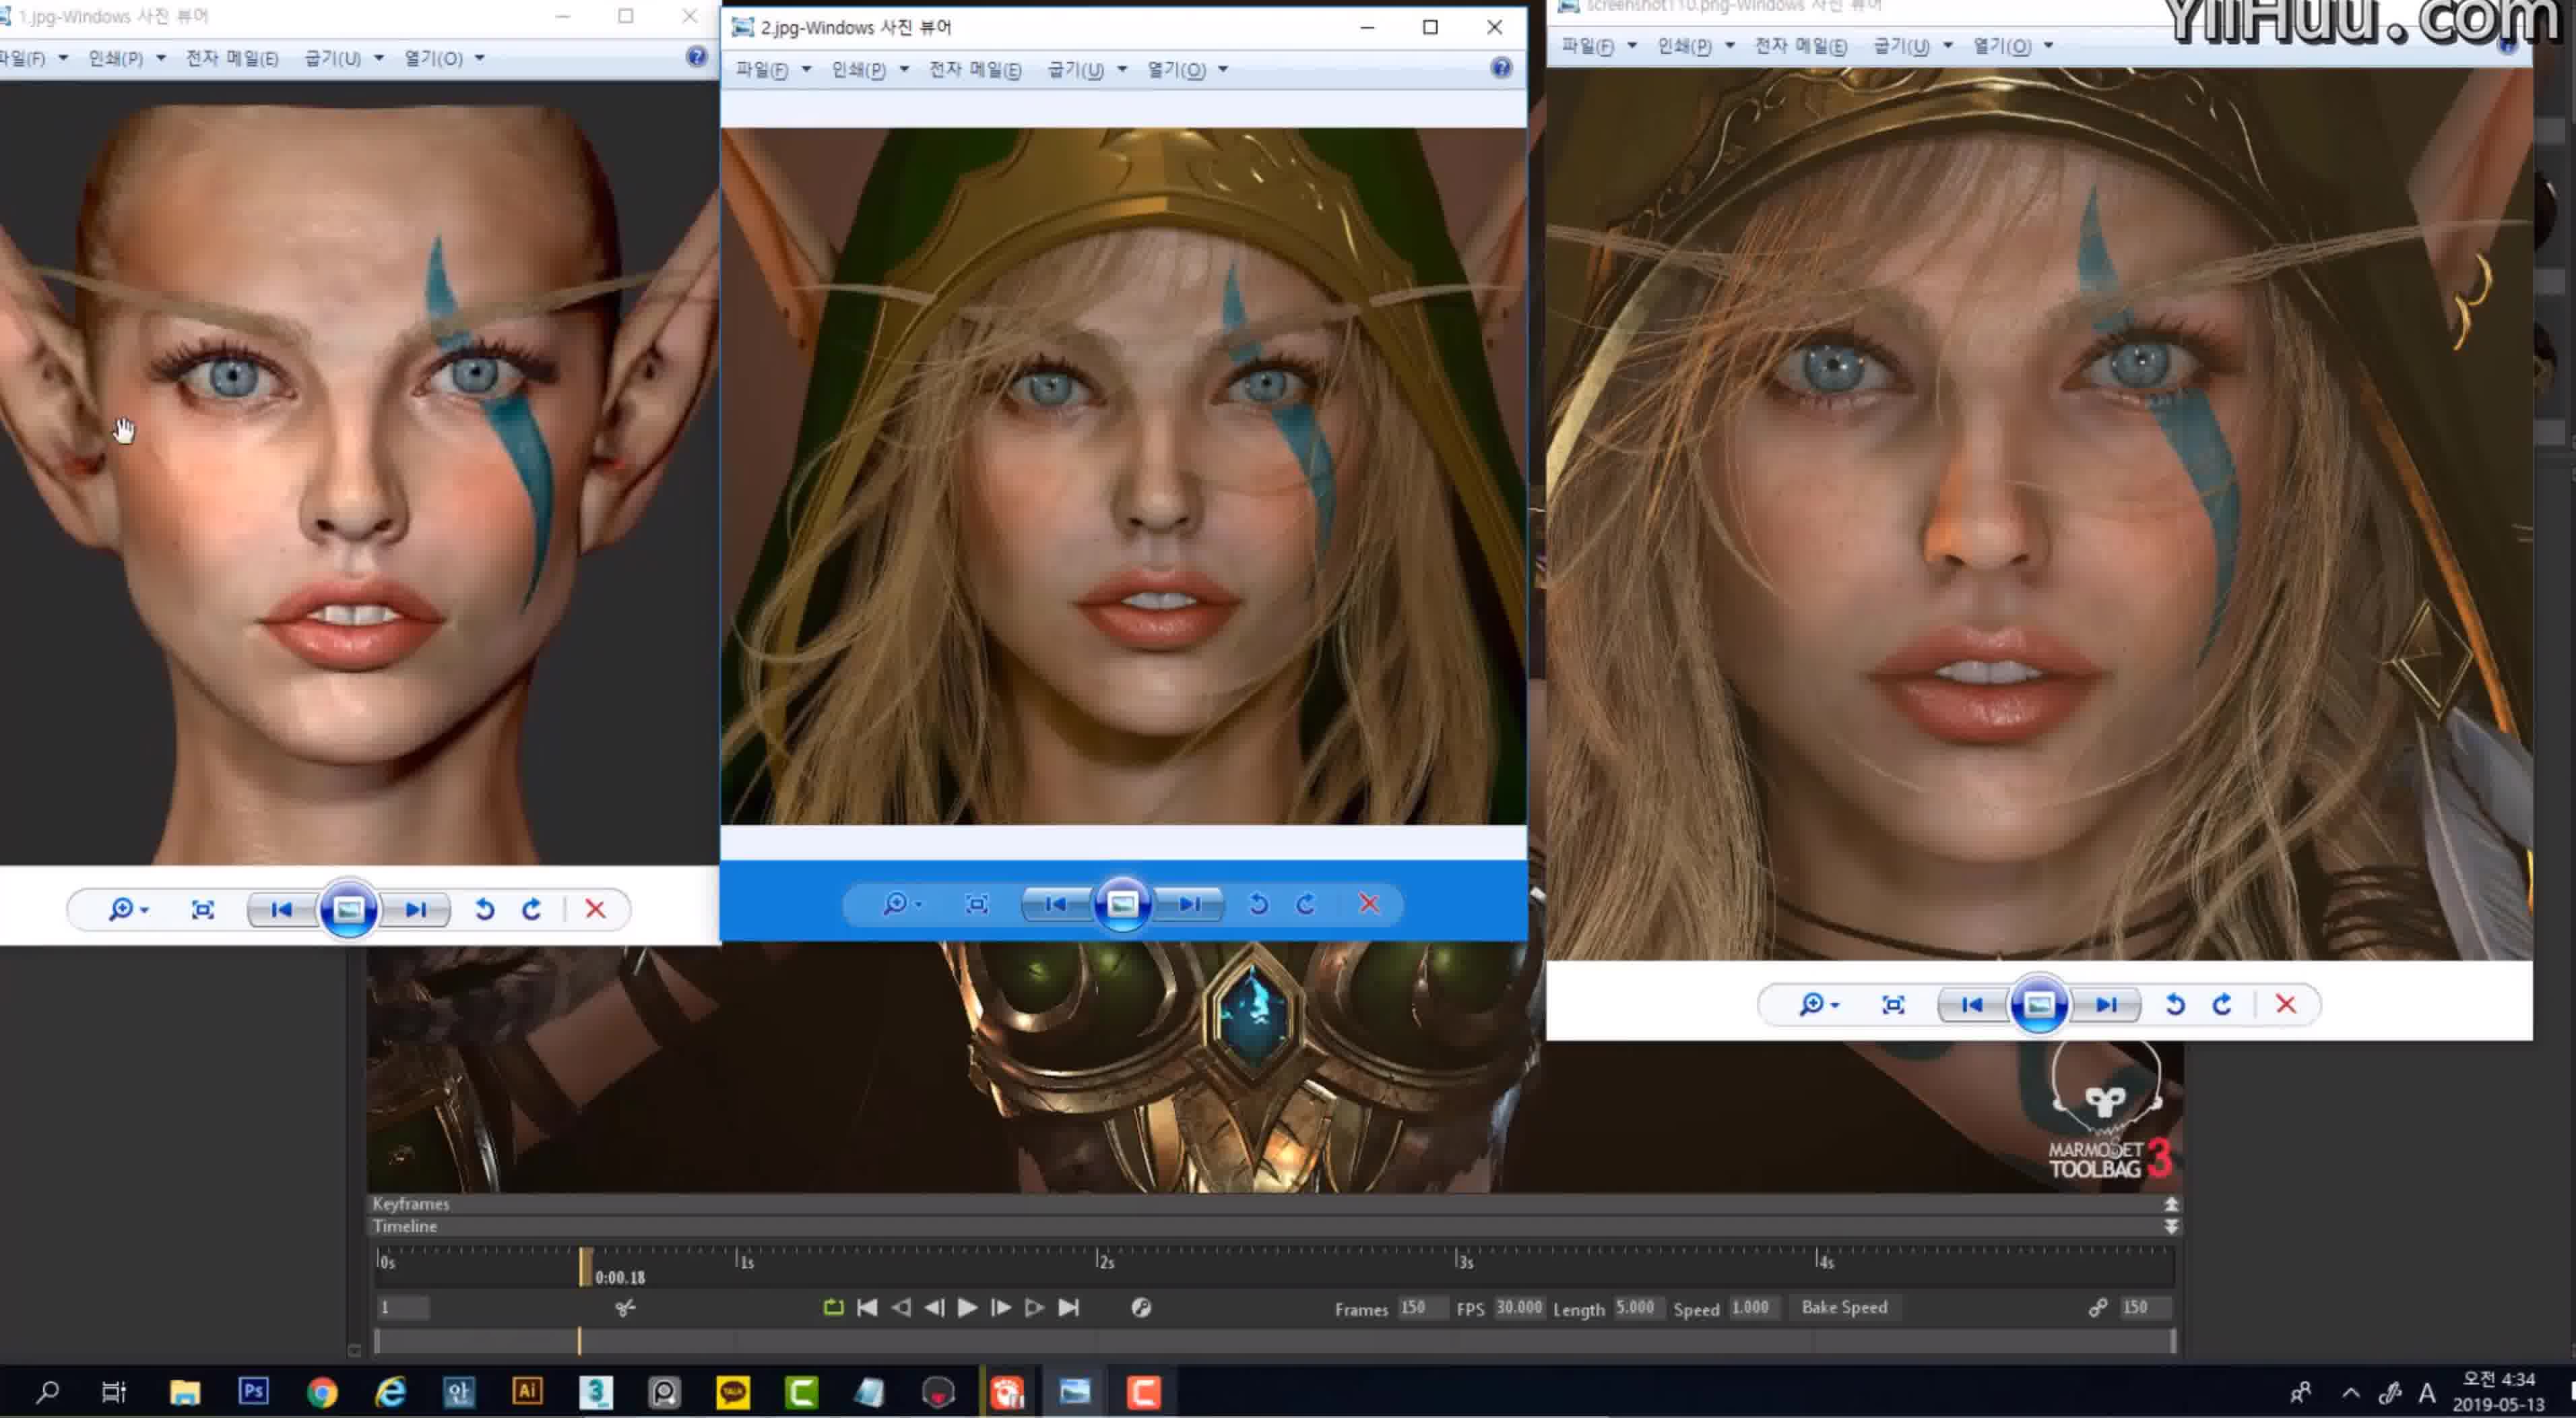Start slideshow in 1.jpg viewer
This screenshot has height=1418, width=2576.
point(348,908)
